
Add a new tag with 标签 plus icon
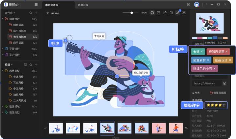pyautogui.click(x=36, y=65)
